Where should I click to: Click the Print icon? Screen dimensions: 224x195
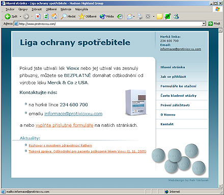coord(140,16)
